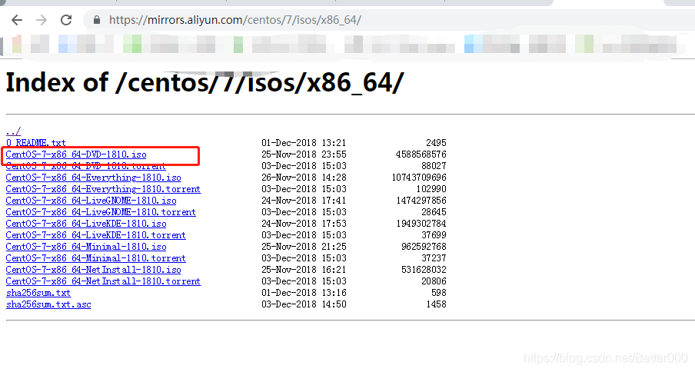Download CentOS-7-x86_64-LiveGNOME-1810.iso
695x372 pixels.
pos(91,201)
